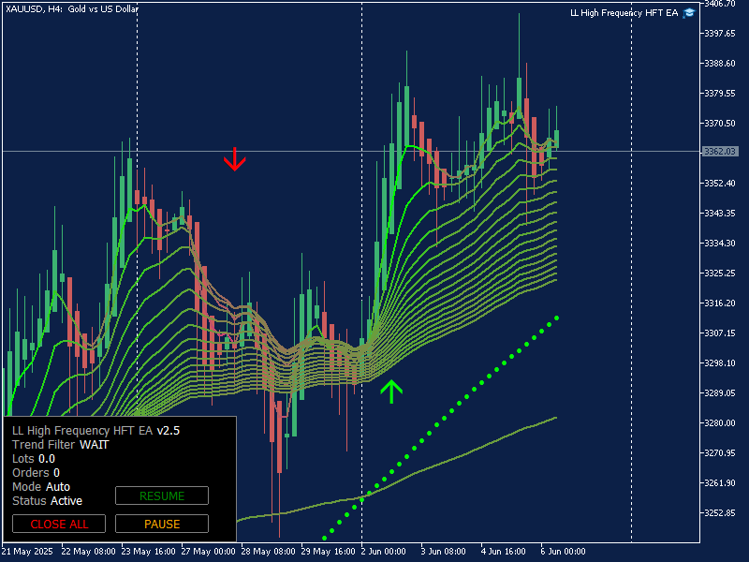
Task: Click the RESUME button
Action: (162, 495)
